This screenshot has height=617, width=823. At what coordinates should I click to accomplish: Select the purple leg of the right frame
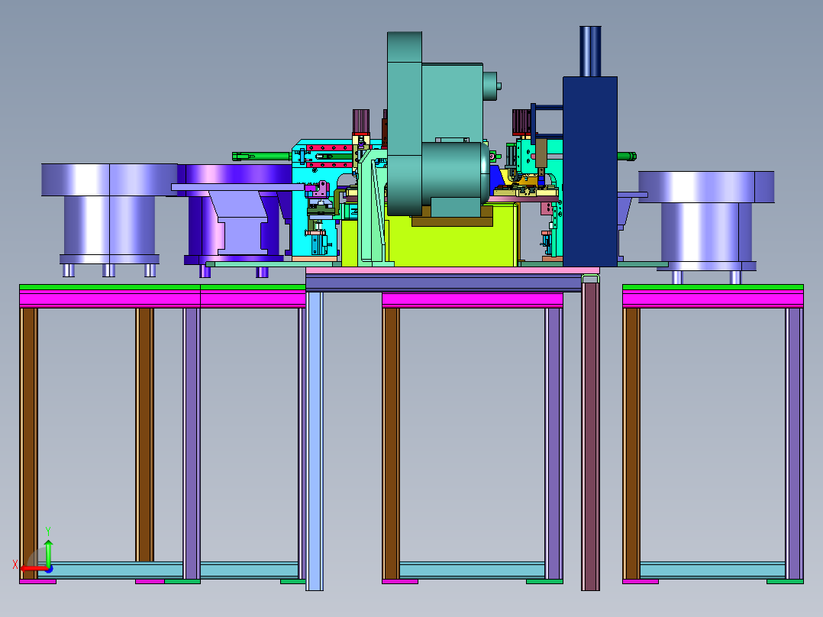[x=794, y=444]
